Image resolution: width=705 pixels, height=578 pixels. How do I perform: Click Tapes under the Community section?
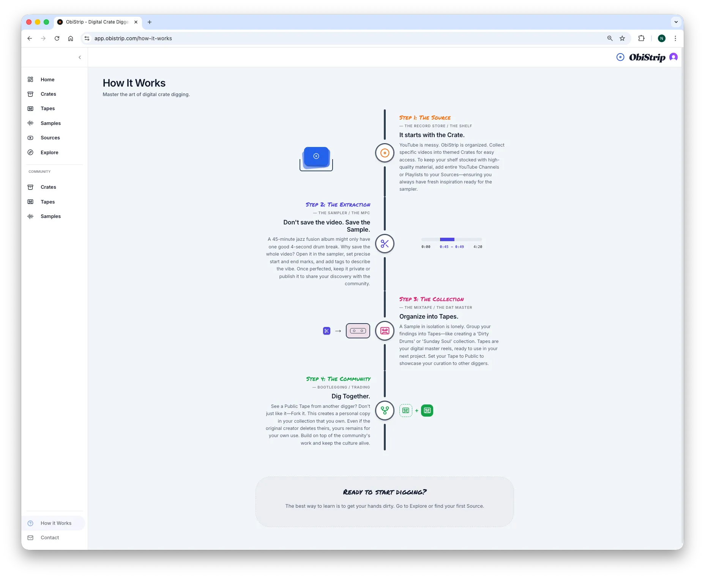click(47, 202)
